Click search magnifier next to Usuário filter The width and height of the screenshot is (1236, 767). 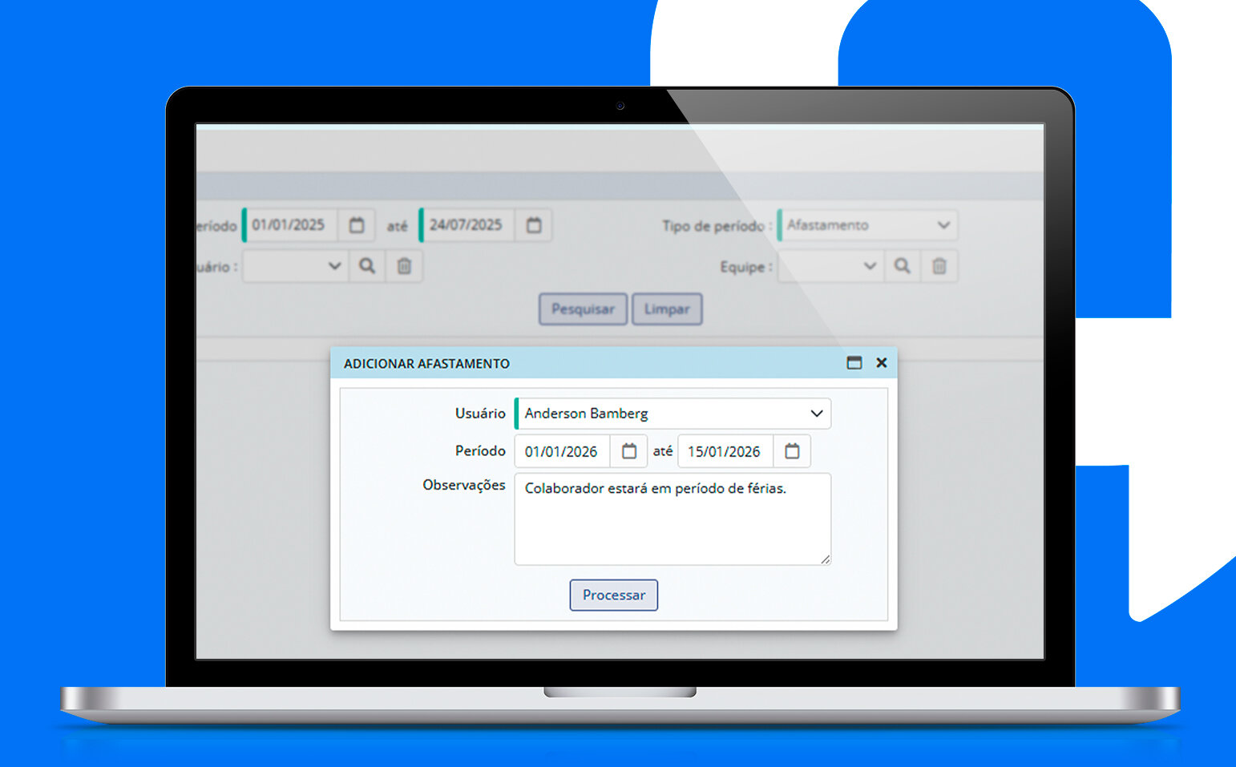pyautogui.click(x=367, y=266)
